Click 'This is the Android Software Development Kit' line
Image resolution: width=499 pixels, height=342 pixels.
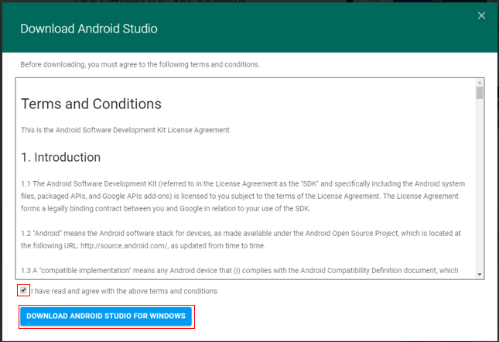click(125, 130)
